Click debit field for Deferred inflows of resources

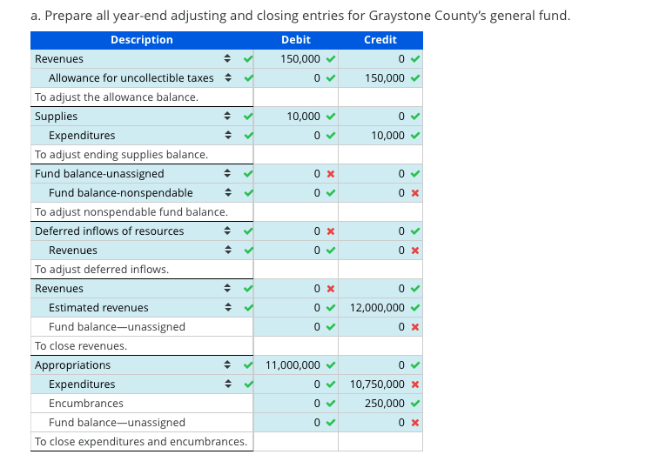[296, 231]
